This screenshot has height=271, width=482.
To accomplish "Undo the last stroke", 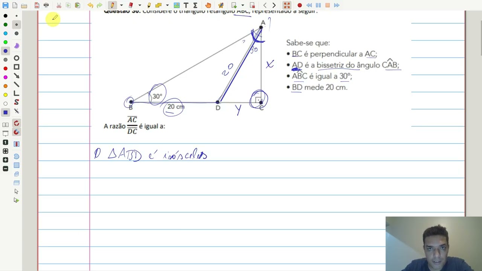I will pyautogui.click(x=90, y=5).
